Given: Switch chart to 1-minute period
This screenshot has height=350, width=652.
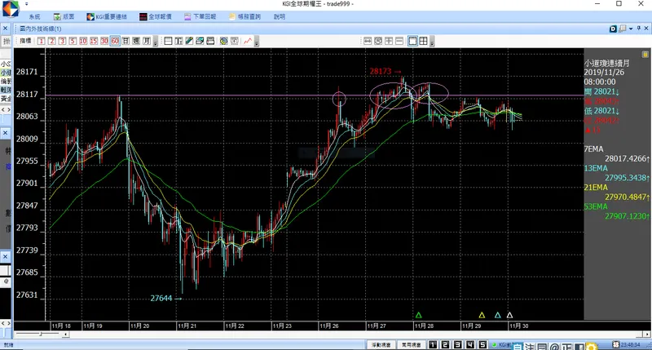Looking at the screenshot, I should point(42,41).
